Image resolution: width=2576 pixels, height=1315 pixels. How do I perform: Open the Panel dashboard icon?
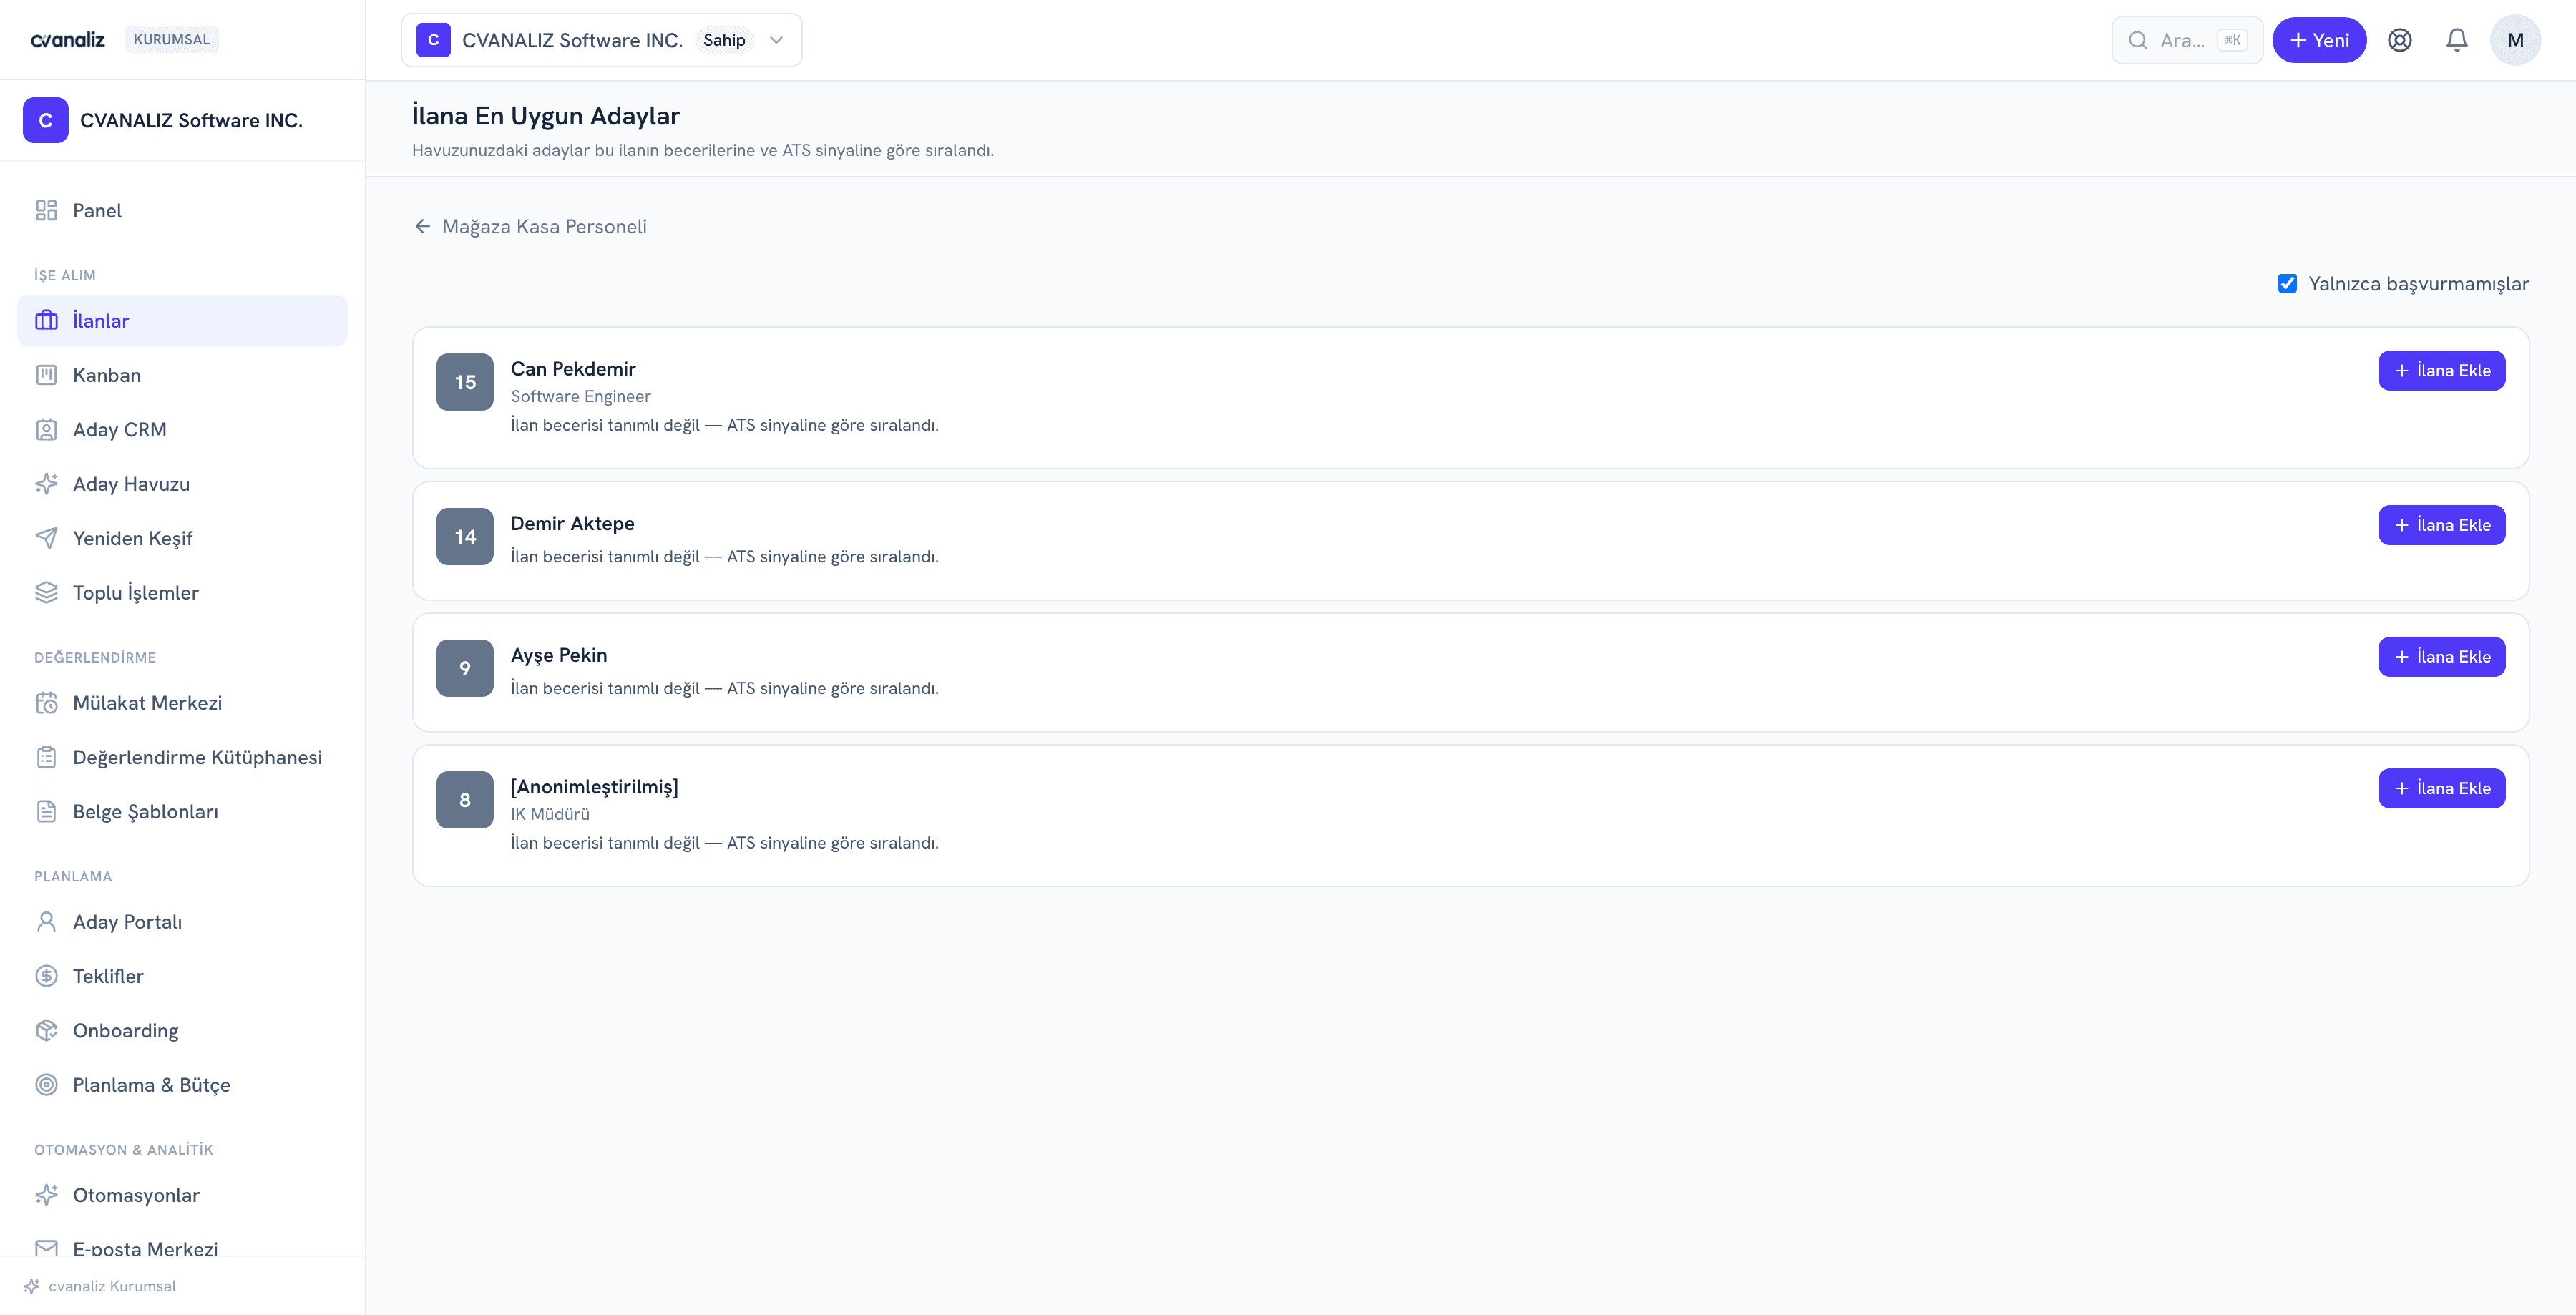[46, 210]
